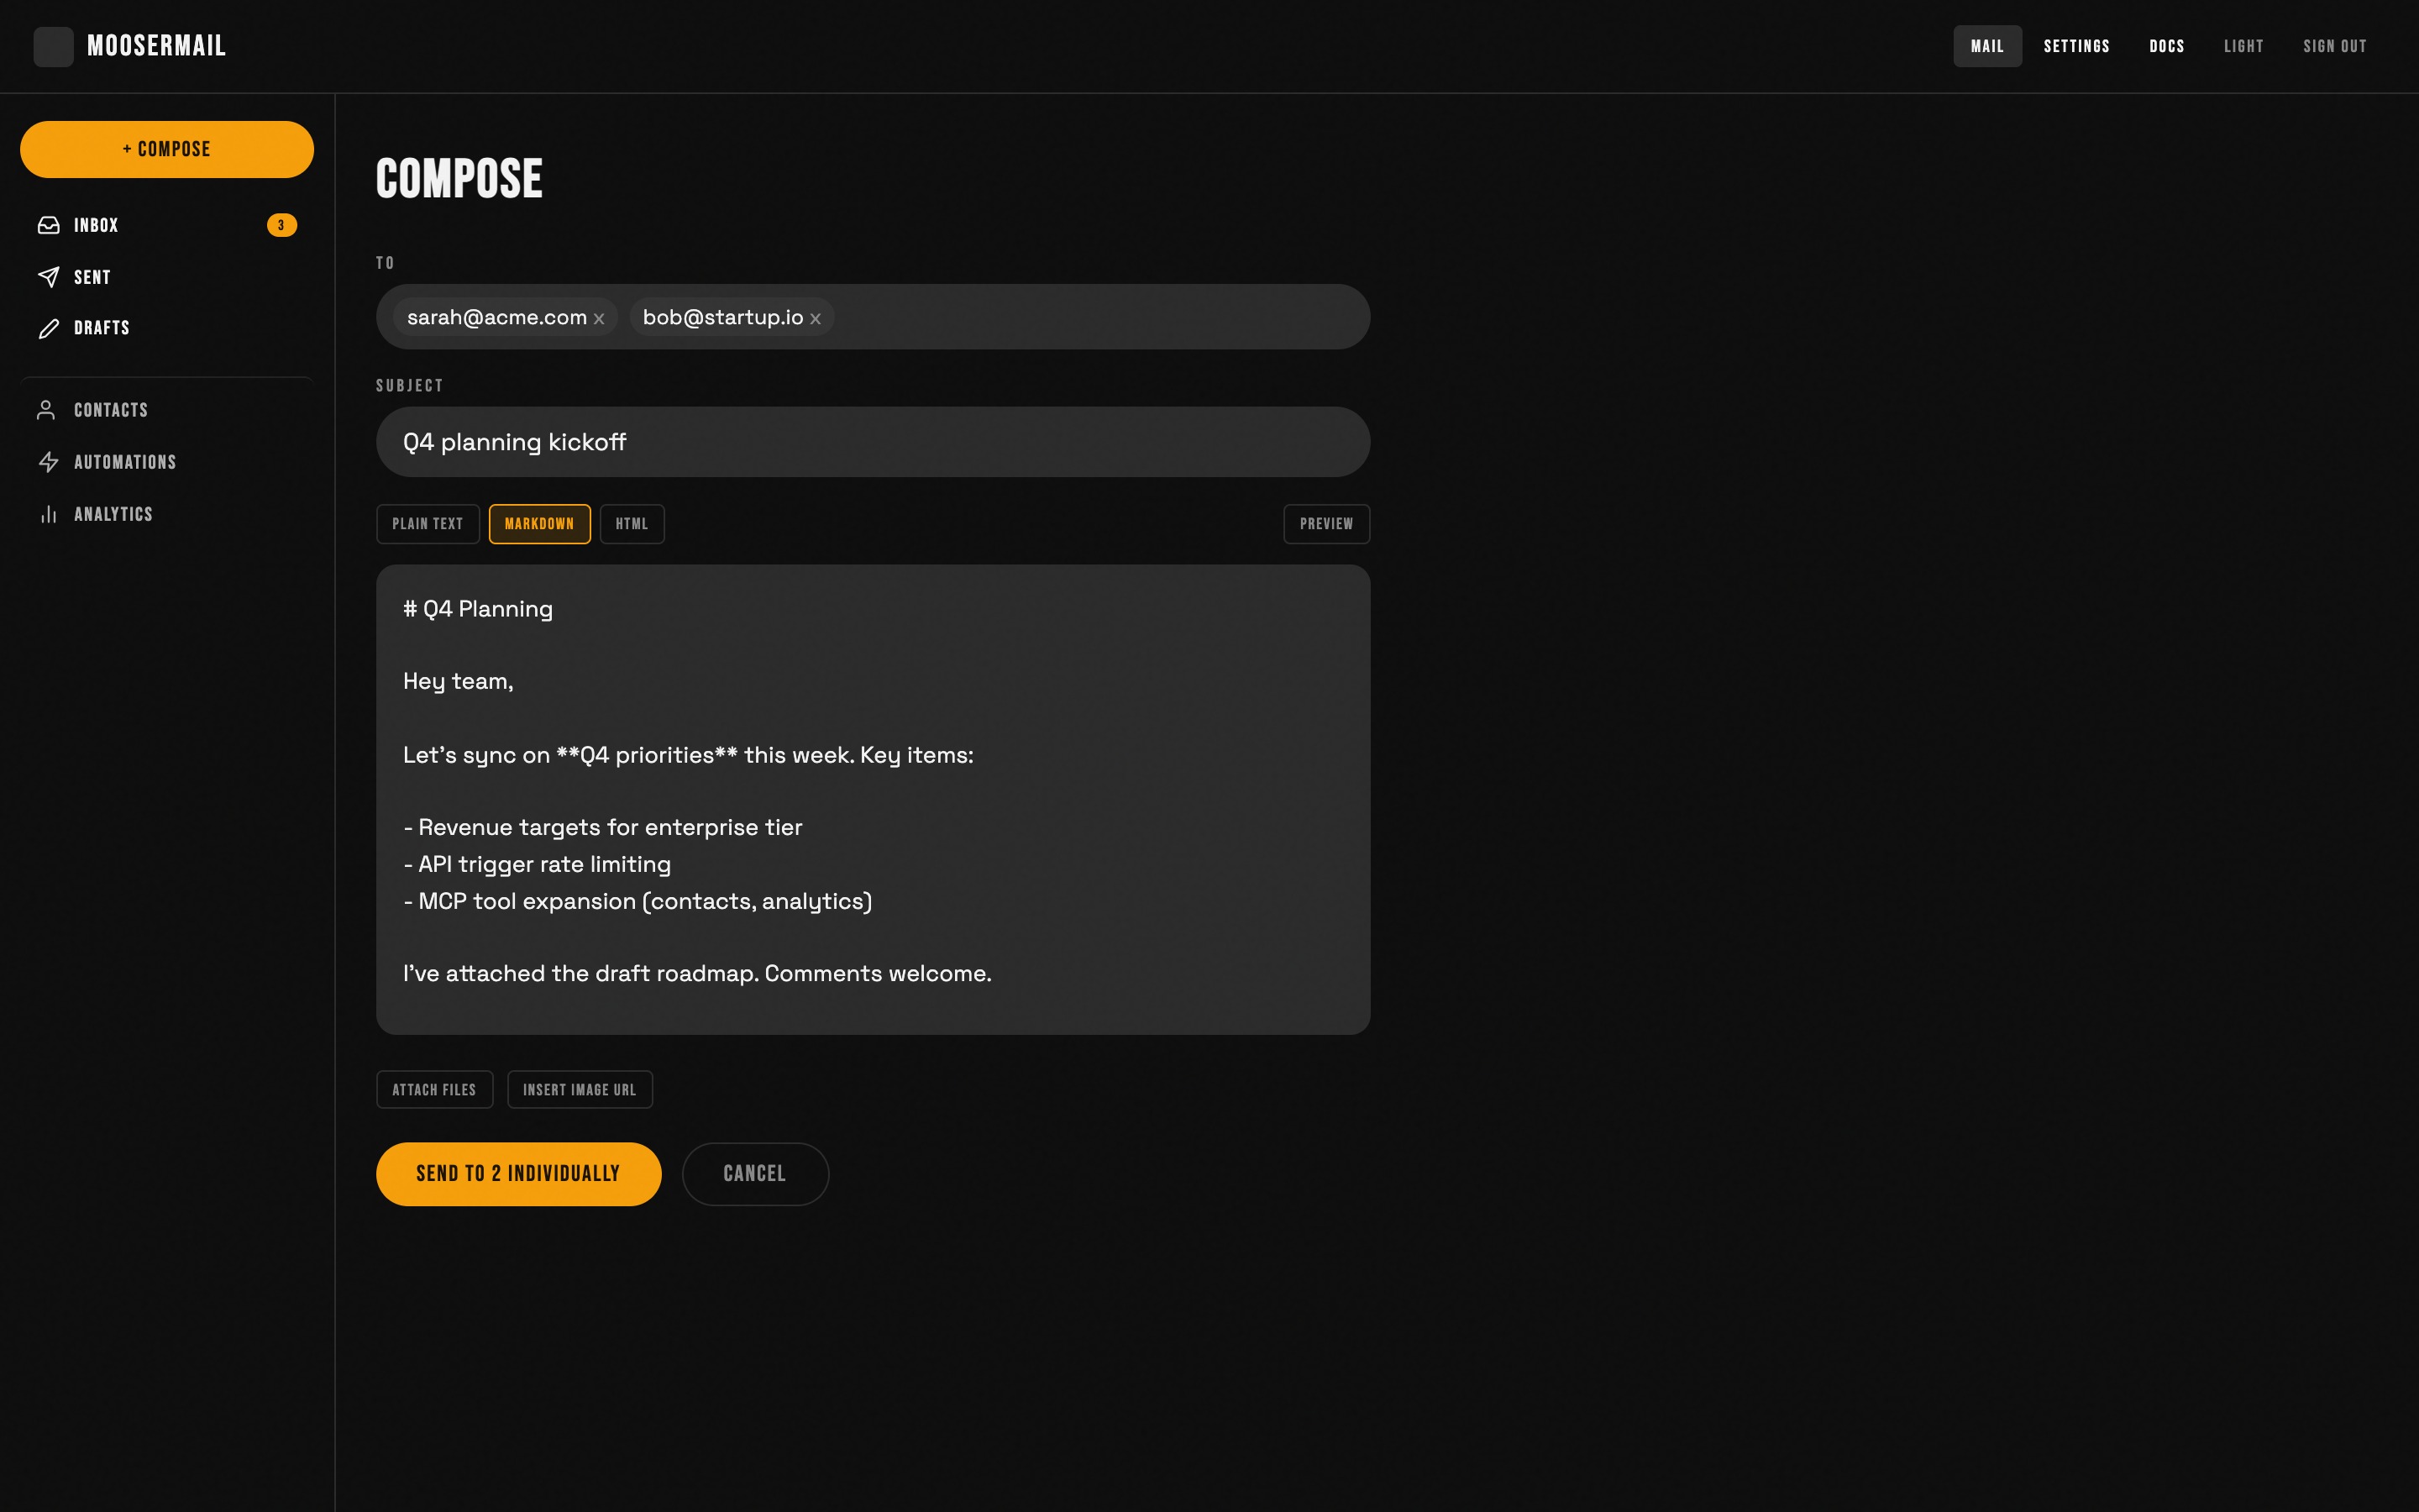Remove sarah@acme.com recipient chip

click(x=600, y=318)
